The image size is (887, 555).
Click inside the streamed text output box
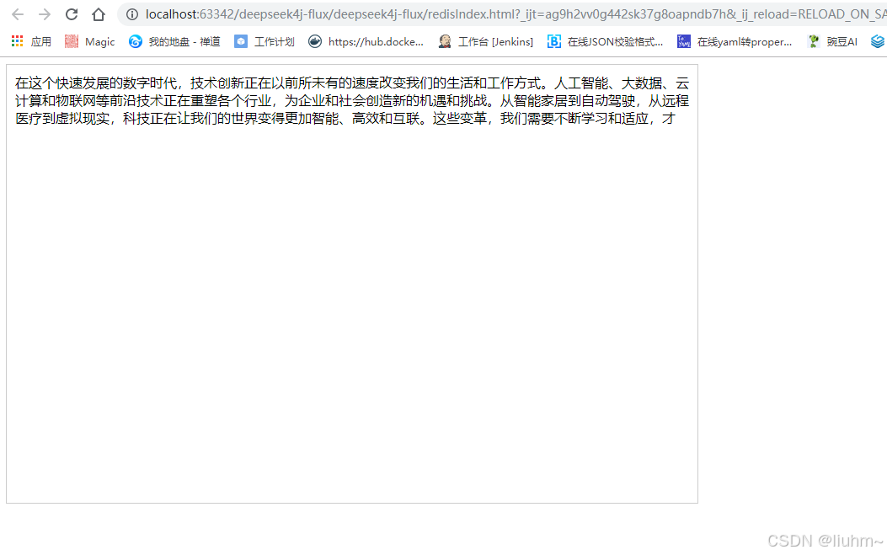[x=352, y=284]
